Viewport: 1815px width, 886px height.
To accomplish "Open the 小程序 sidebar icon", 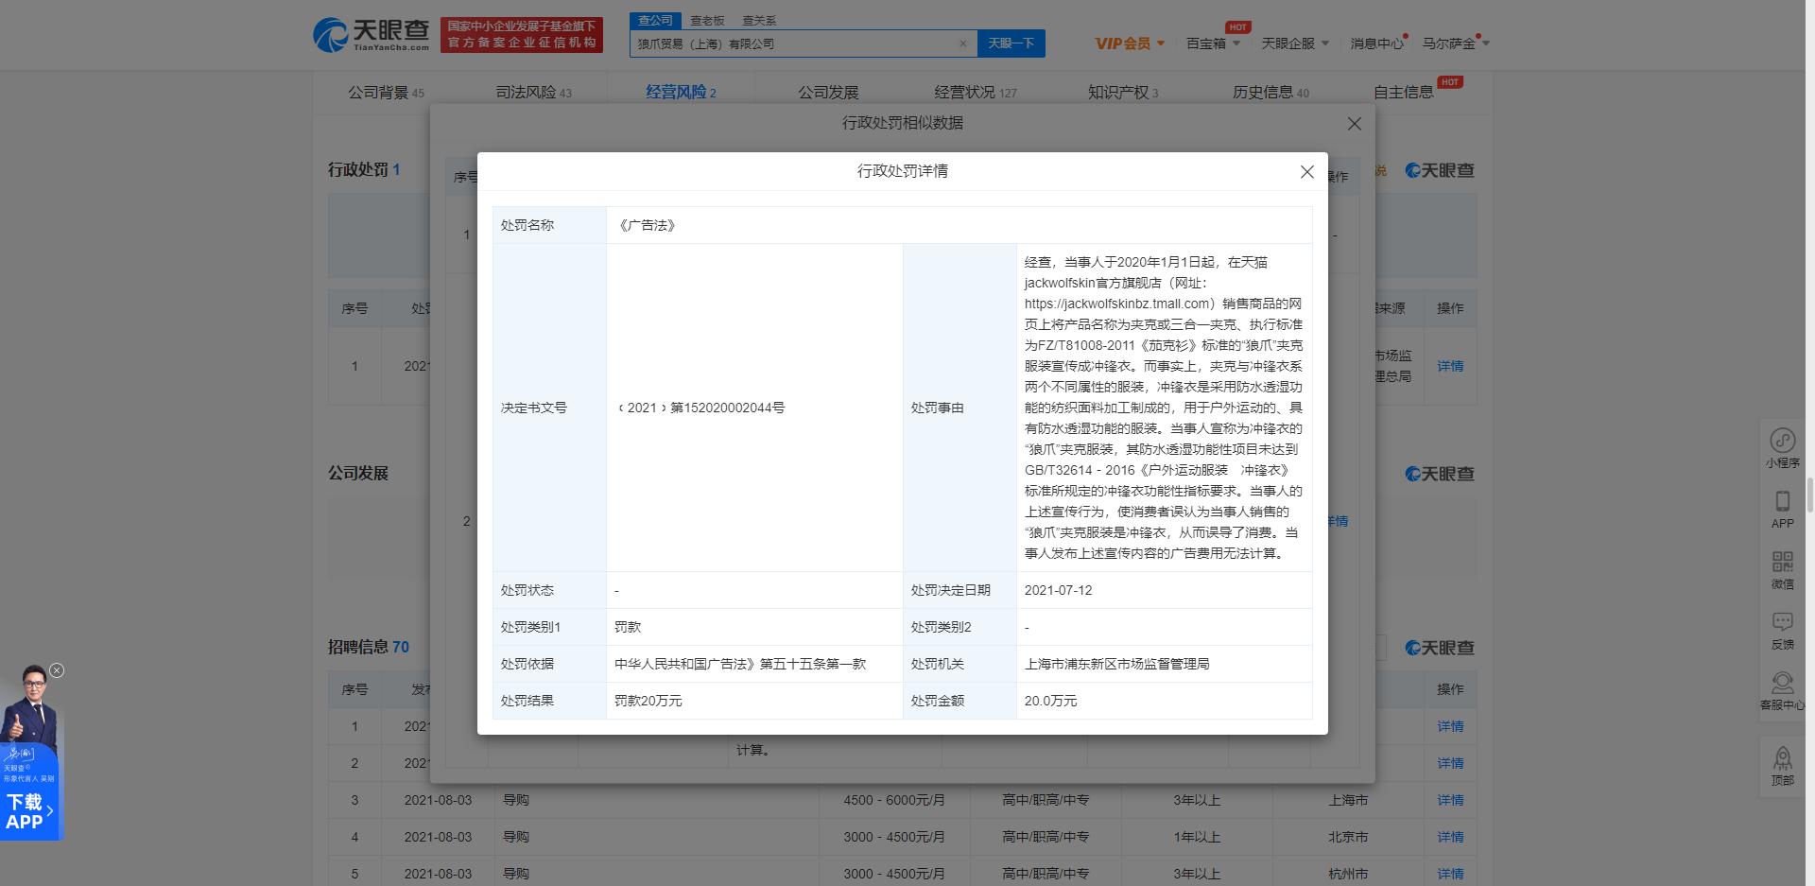I will (x=1783, y=448).
